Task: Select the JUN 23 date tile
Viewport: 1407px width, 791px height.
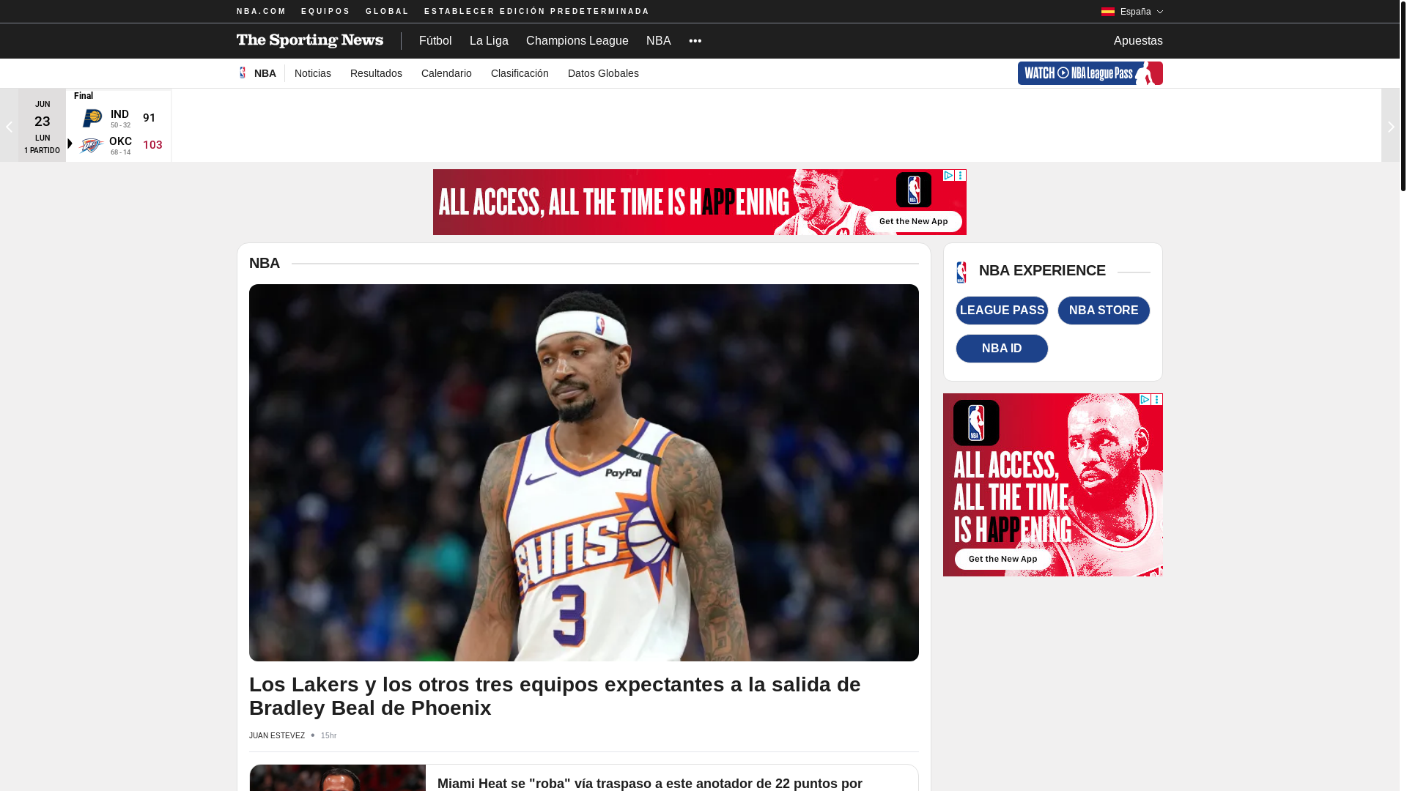Action: 43,126
